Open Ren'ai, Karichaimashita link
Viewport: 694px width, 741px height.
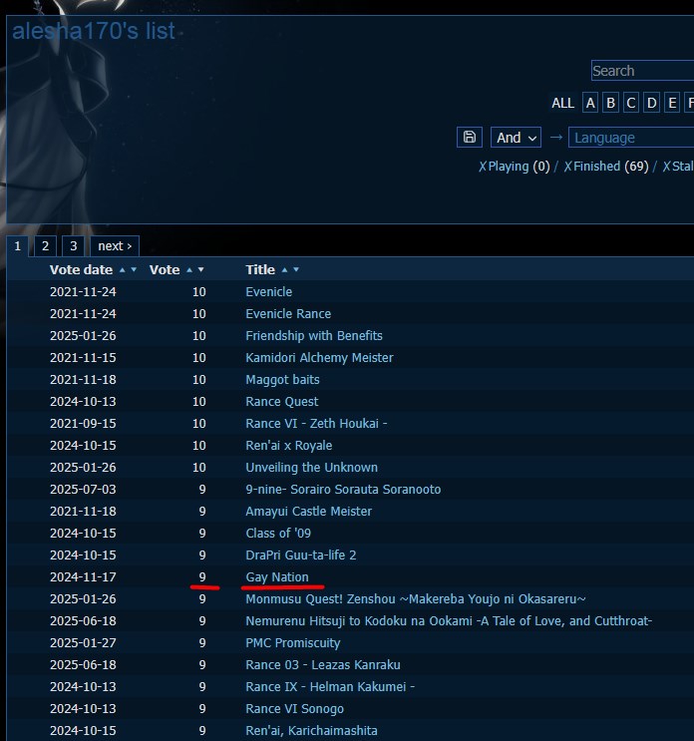point(311,731)
